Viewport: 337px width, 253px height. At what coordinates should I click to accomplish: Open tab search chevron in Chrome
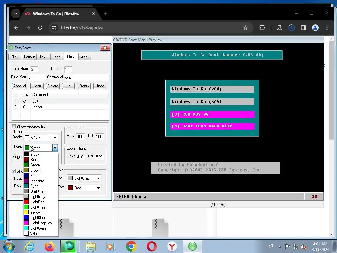point(16,14)
